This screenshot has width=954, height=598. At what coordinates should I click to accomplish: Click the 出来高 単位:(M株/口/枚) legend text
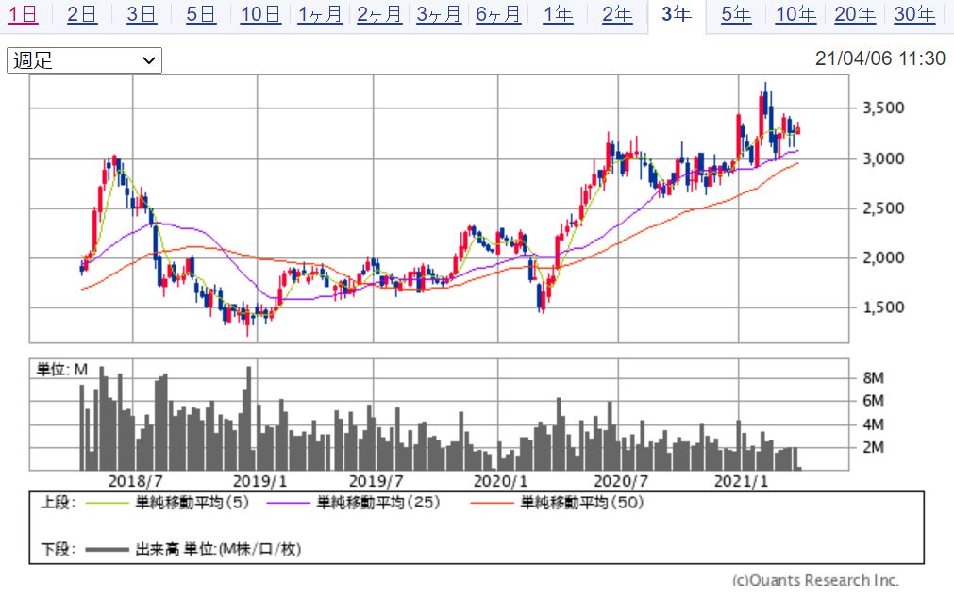[x=218, y=549]
